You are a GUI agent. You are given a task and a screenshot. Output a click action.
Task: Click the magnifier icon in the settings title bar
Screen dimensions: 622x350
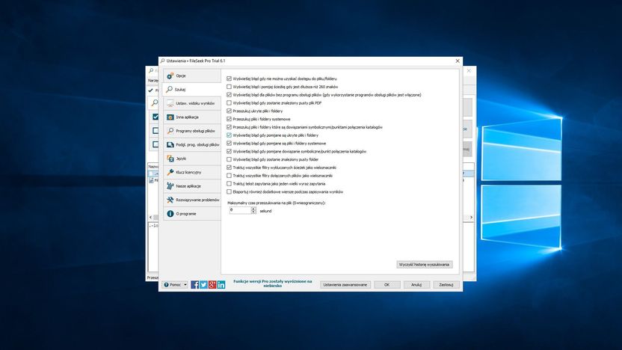(x=163, y=61)
